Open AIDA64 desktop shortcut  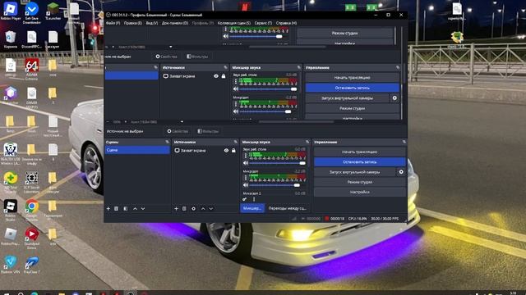(x=31, y=70)
